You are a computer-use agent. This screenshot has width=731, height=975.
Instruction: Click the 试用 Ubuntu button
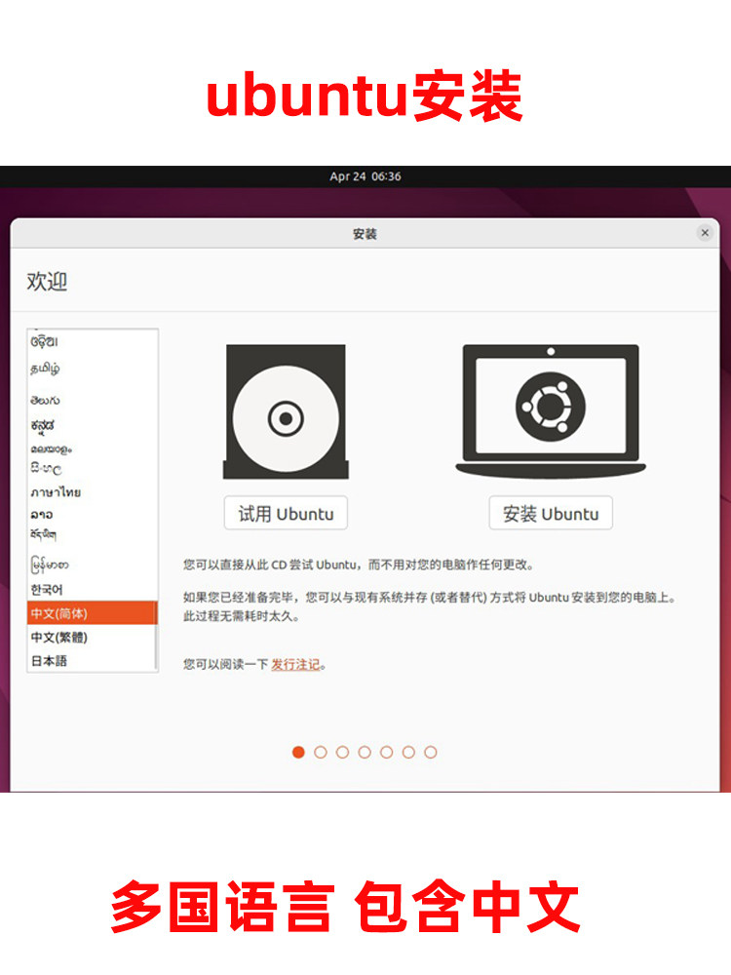click(286, 514)
